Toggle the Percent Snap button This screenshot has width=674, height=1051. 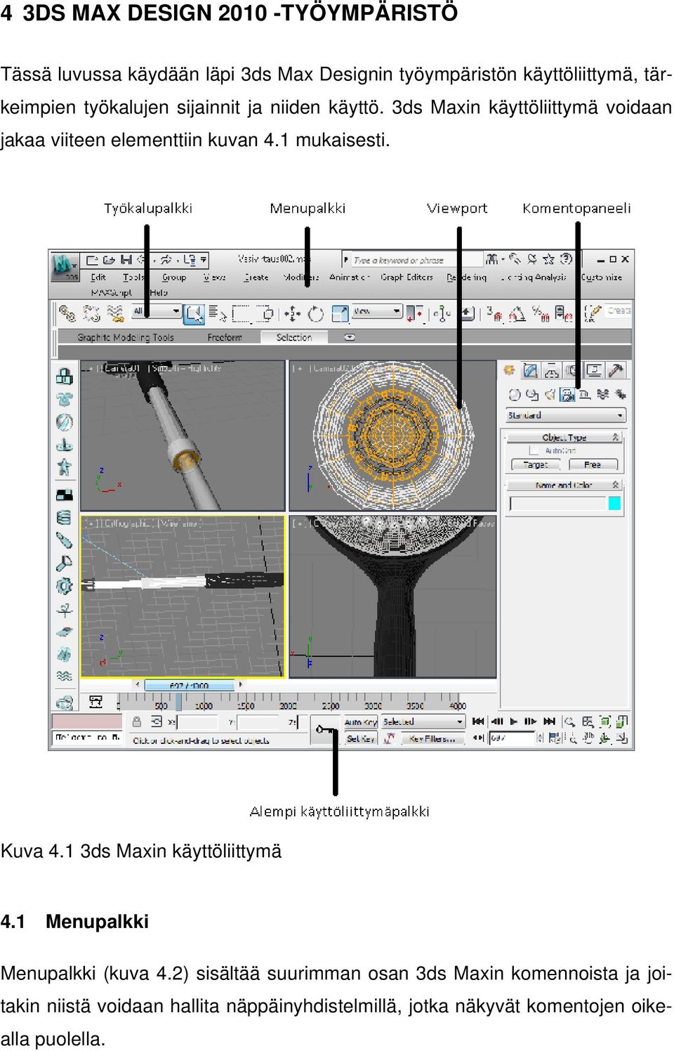pos(541,313)
